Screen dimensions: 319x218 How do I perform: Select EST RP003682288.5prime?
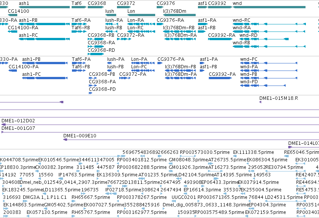point(118,171)
